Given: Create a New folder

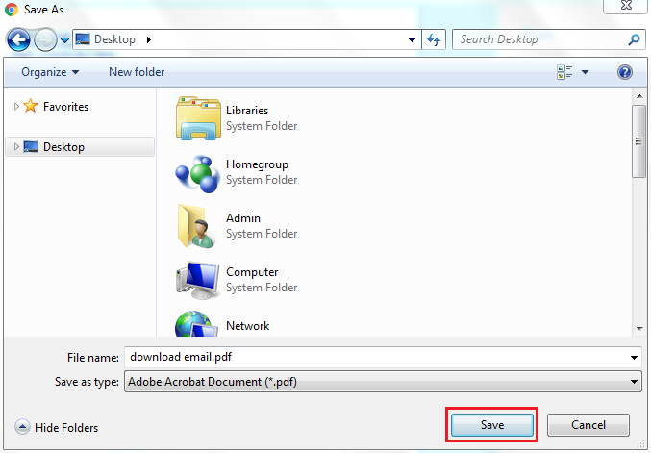Looking at the screenshot, I should point(137,72).
